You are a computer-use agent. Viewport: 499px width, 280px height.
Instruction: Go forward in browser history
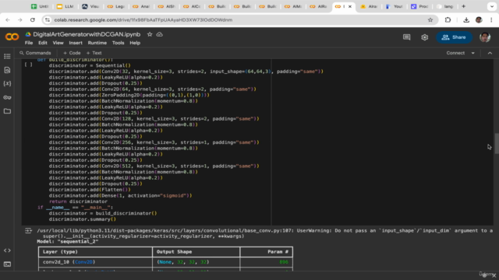19,19
